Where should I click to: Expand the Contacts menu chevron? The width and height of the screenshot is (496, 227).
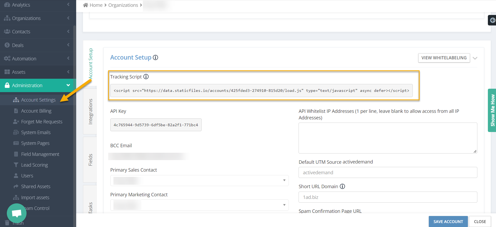pyautogui.click(x=68, y=31)
